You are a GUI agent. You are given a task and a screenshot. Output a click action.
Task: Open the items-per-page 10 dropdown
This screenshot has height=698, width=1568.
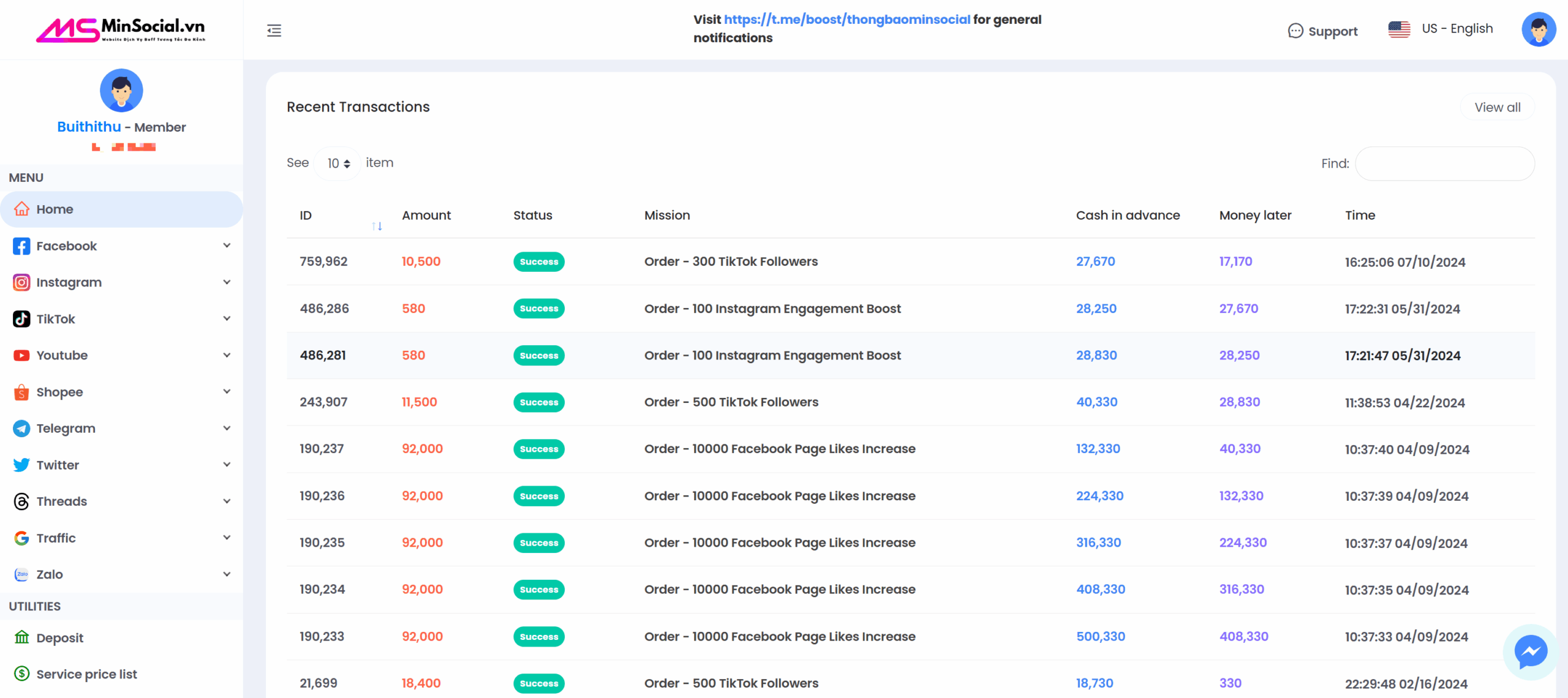(x=337, y=163)
